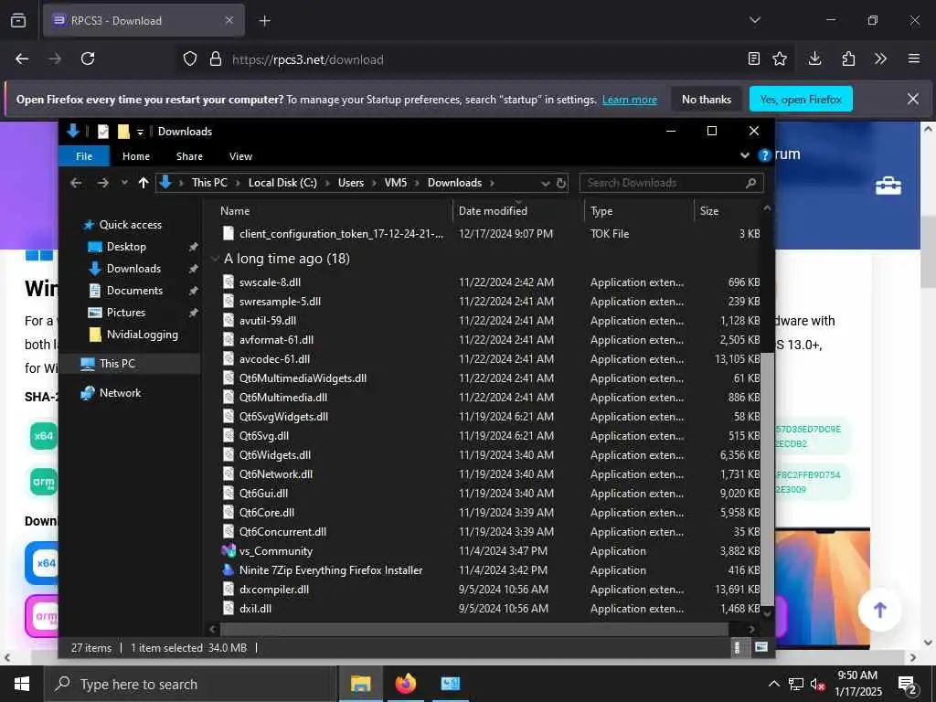Open the address bar history dropdown
936x702 pixels.
point(545,183)
